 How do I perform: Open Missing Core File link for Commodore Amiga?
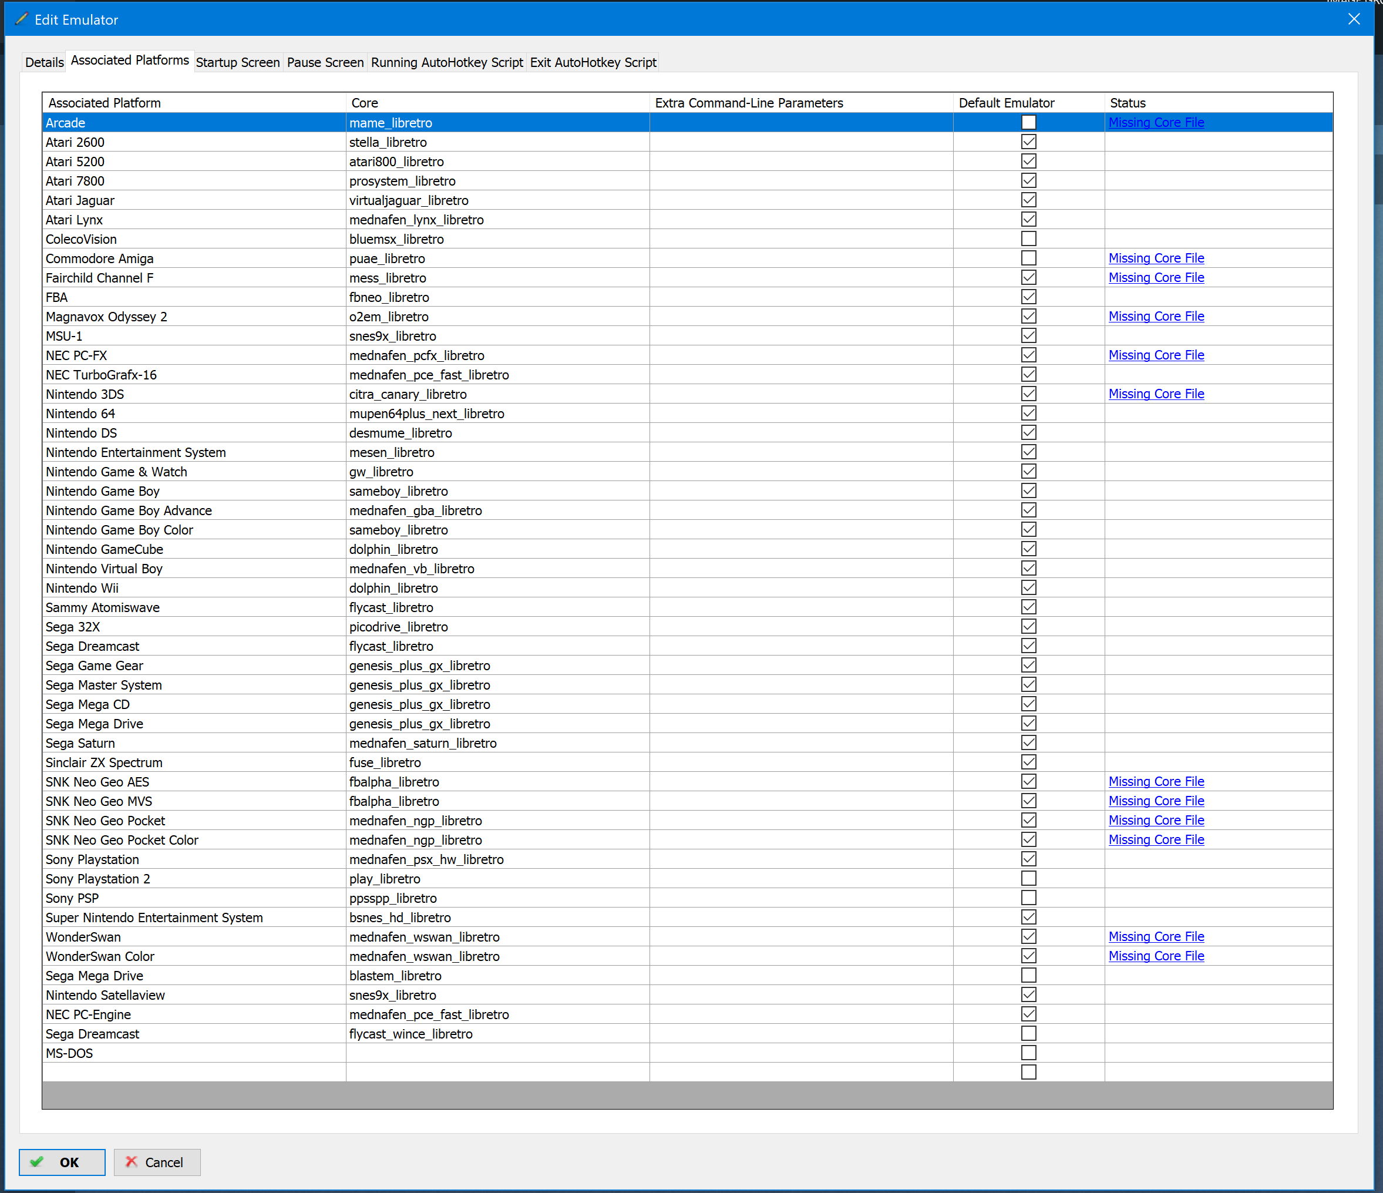1156,258
